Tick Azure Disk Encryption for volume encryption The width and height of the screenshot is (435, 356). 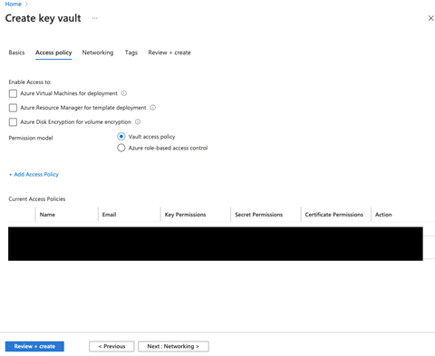click(x=13, y=122)
